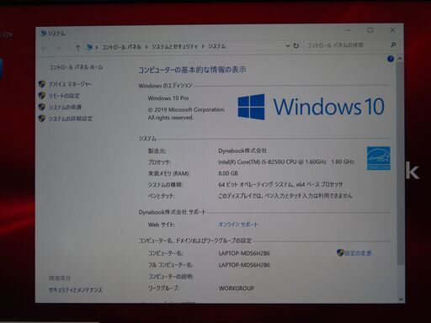Viewport: 431px width, 323px height.
Task: Click the Forward navigation arrow
Action: (x=58, y=48)
